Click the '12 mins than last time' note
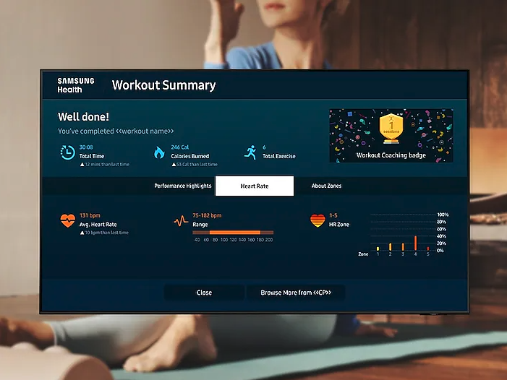Image resolution: width=507 pixels, height=380 pixels. 105,164
